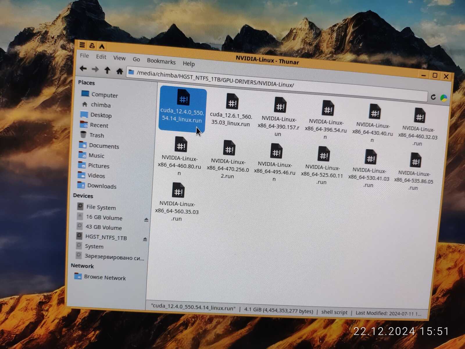The height and width of the screenshot is (349, 465).
Task: Open Videos in the sidebar
Action: [91, 175]
